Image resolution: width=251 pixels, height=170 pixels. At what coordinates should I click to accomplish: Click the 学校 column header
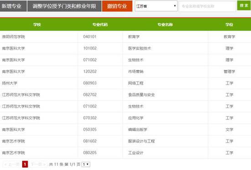[x=37, y=25]
